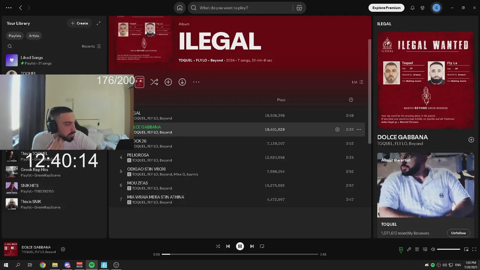
Task: Add now-playing song to Liked Songs in bottom bar
Action: 63,249
